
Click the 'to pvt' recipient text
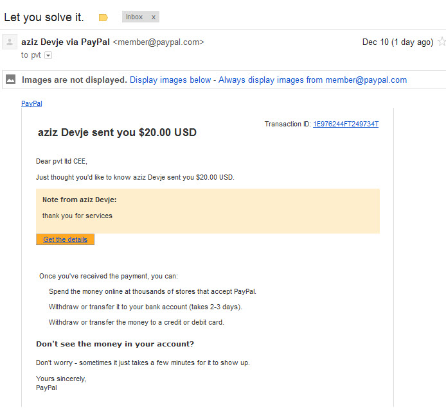[x=31, y=55]
